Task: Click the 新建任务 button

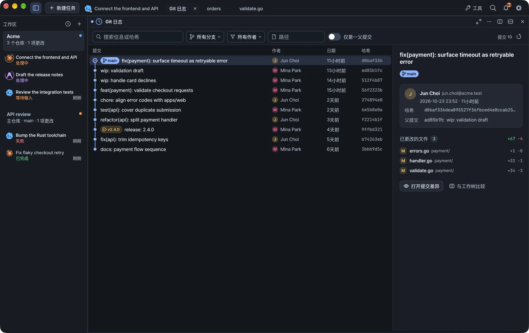Action: click(62, 8)
